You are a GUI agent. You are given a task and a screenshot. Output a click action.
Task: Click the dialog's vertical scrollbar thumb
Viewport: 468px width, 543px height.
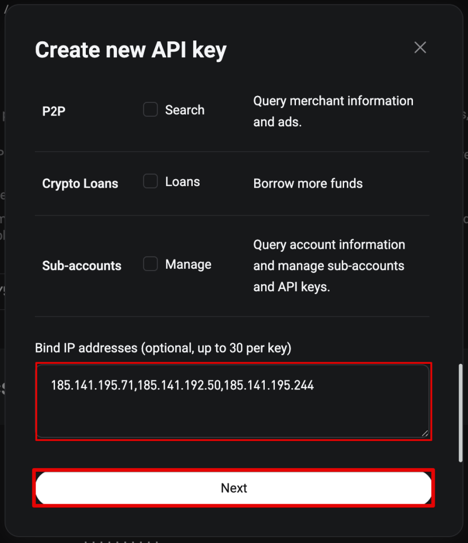click(x=461, y=413)
